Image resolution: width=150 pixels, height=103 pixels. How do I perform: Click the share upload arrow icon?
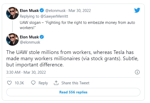point(56,83)
